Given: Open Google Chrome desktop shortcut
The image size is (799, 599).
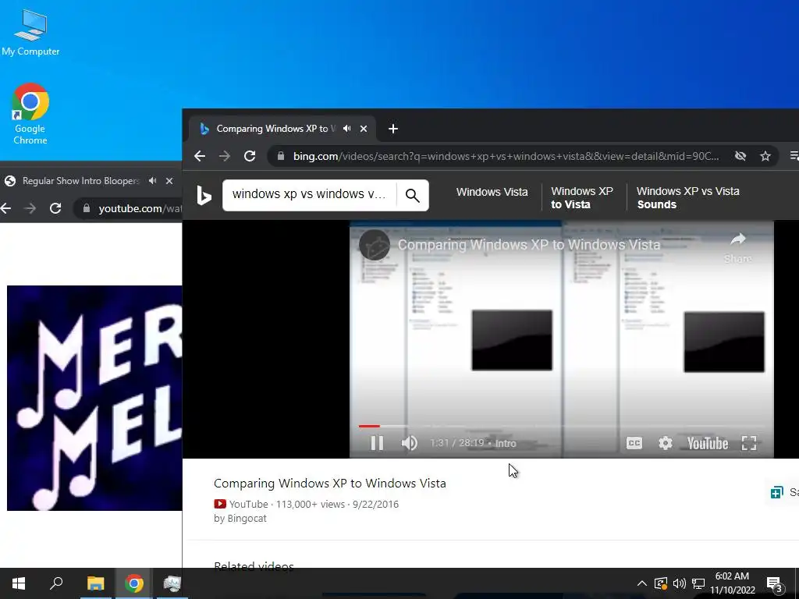Looking at the screenshot, I should [30, 114].
